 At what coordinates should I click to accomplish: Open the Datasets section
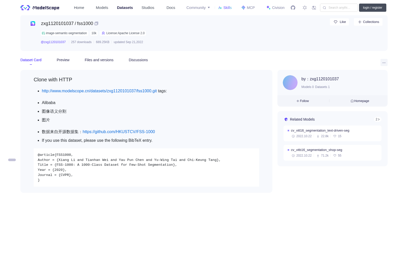(125, 8)
